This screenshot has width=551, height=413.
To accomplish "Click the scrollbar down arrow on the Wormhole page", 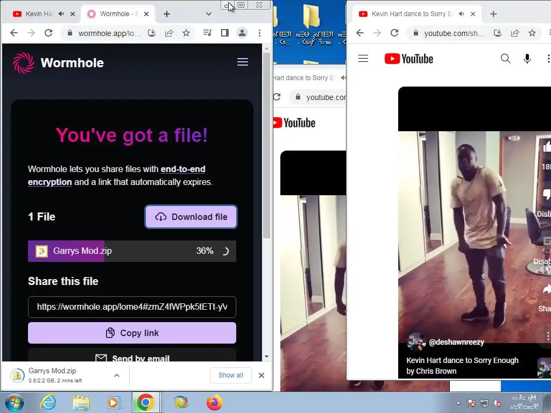I will pyautogui.click(x=267, y=357).
